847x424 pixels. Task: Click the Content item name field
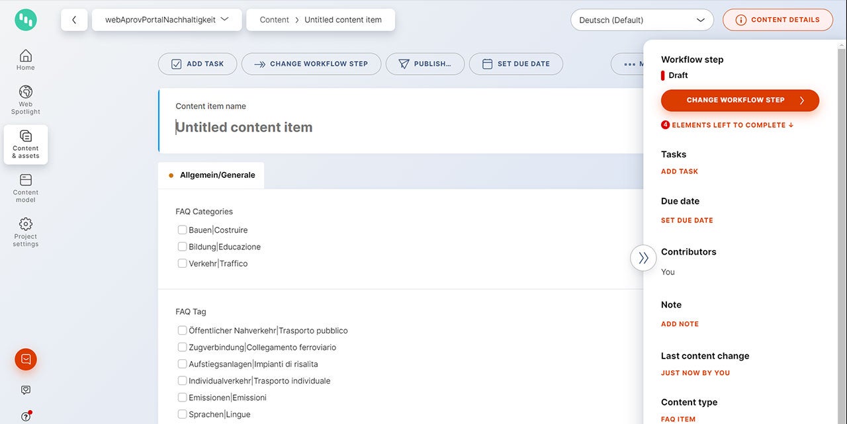click(397, 127)
